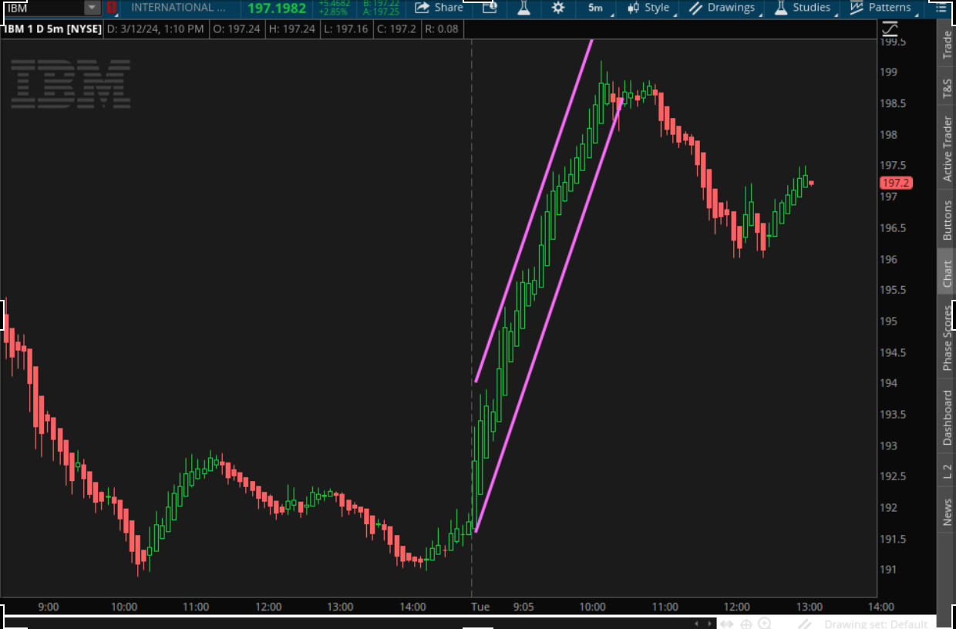Open the Drawings menu
956x629 pixels.
click(722, 8)
